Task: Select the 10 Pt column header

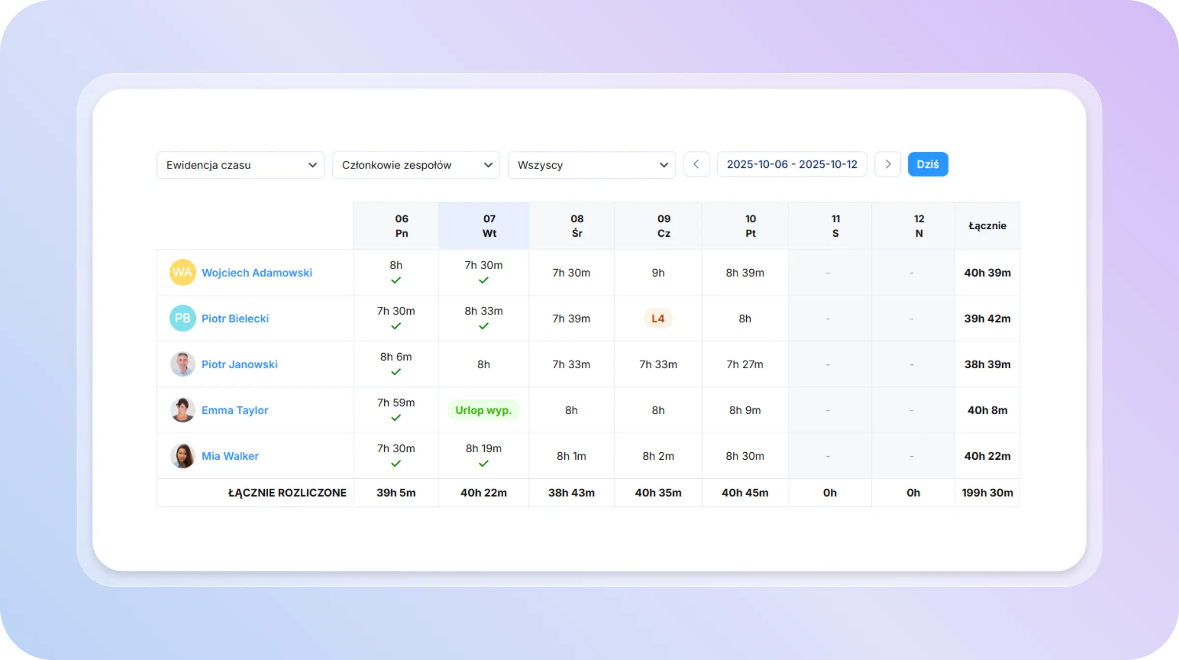Action: 750,226
